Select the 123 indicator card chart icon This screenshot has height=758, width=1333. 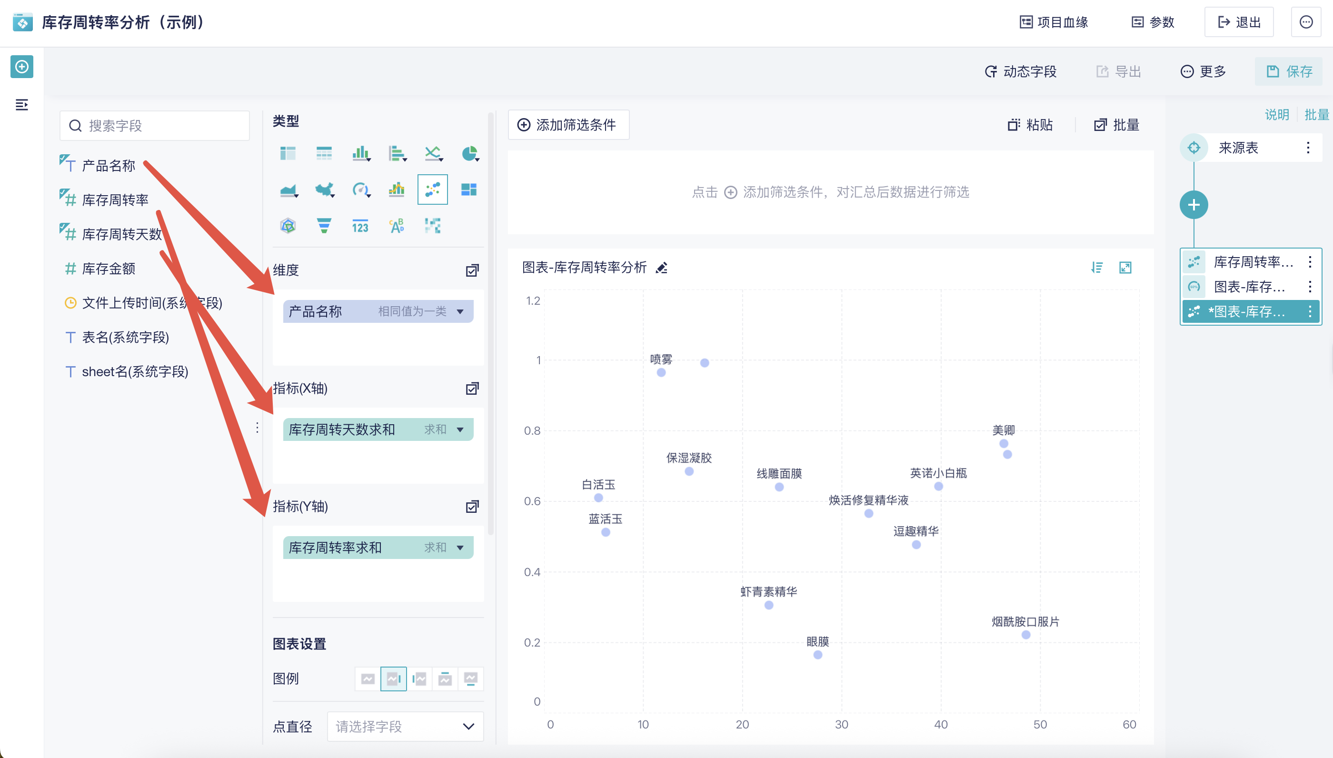point(361,225)
